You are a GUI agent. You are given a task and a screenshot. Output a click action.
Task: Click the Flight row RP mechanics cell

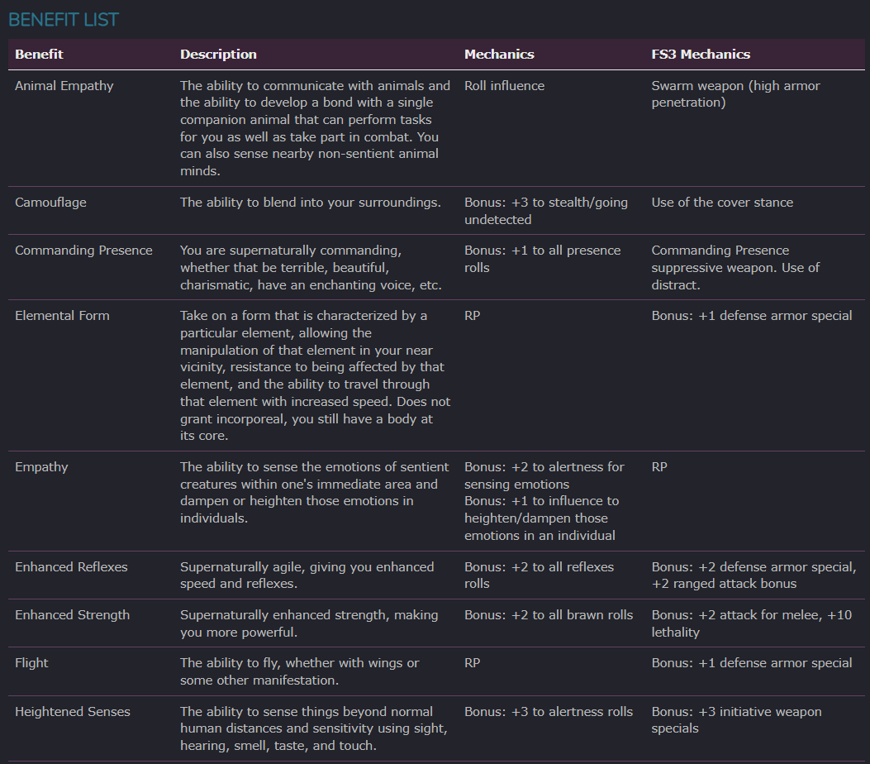(x=470, y=662)
